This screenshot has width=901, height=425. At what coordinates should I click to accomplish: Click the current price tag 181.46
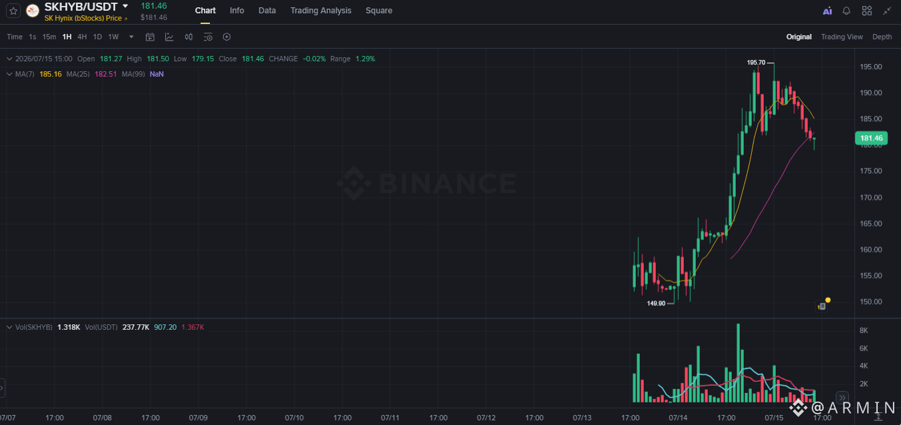point(871,139)
